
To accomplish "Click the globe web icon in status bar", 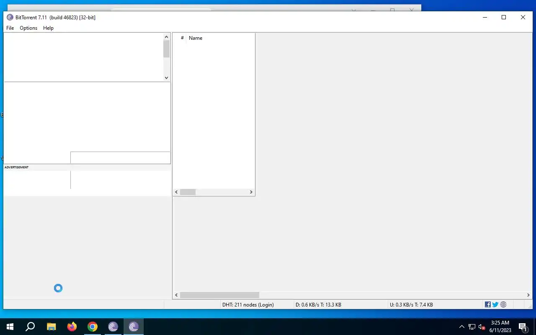I will 503,304.
